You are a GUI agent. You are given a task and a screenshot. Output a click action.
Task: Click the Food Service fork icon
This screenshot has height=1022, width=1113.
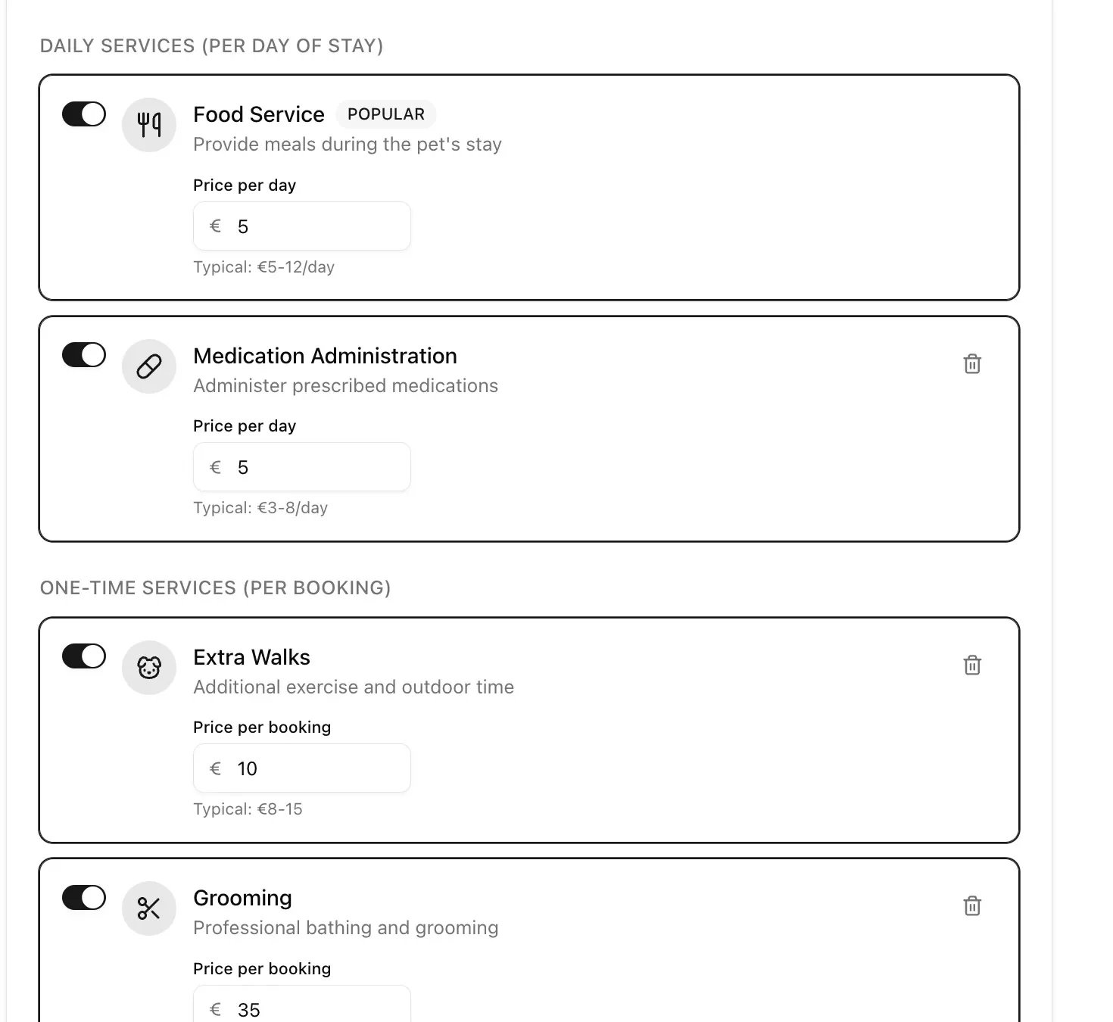click(148, 124)
